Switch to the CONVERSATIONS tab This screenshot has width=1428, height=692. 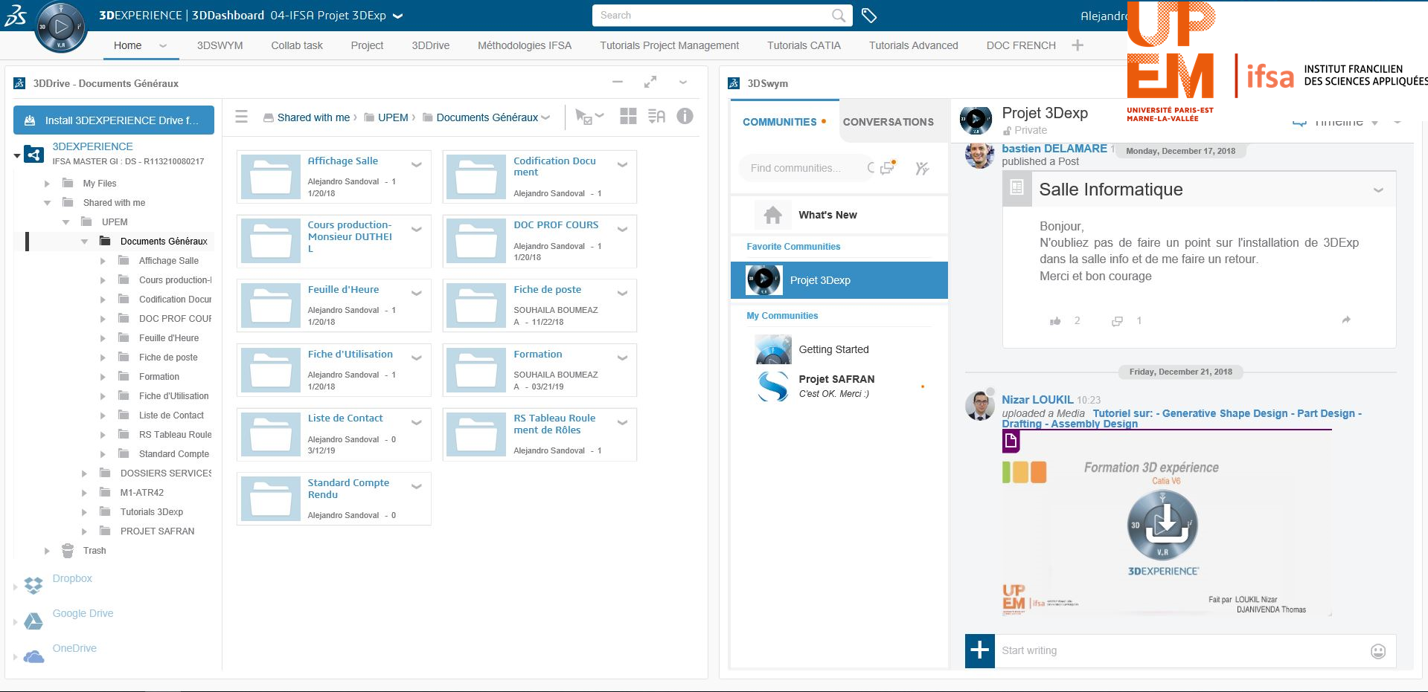[x=888, y=122]
